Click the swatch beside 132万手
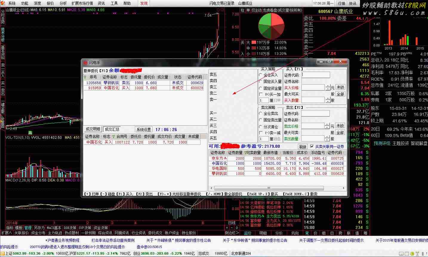Image resolution: width=428 pixels, height=257 pixels. 254,48
